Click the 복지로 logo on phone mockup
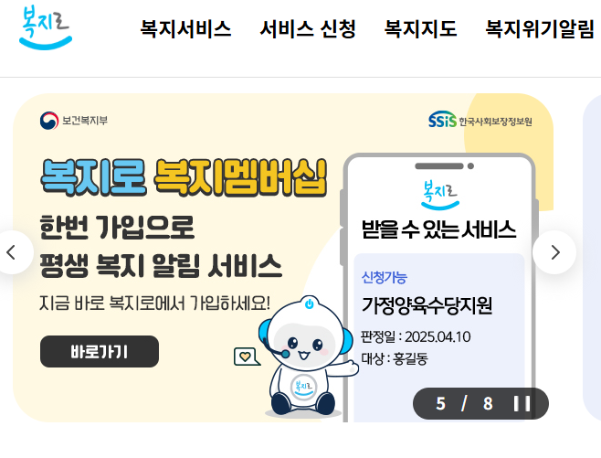The height and width of the screenshot is (458, 601). point(440,195)
